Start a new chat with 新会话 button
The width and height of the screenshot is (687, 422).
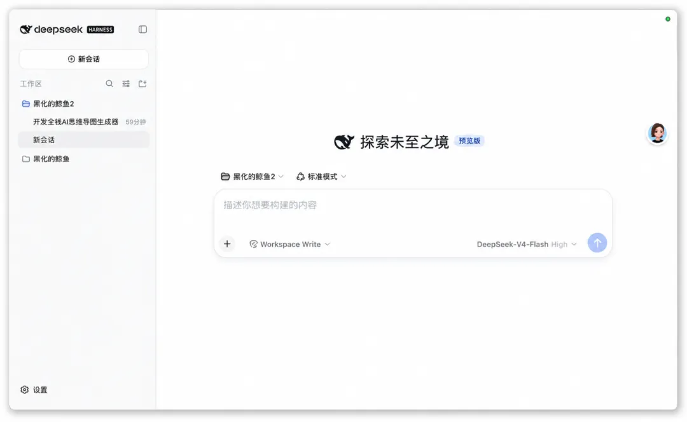[x=84, y=59]
